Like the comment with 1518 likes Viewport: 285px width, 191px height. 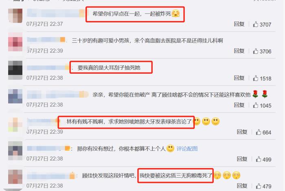pyautogui.click(x=256, y=78)
